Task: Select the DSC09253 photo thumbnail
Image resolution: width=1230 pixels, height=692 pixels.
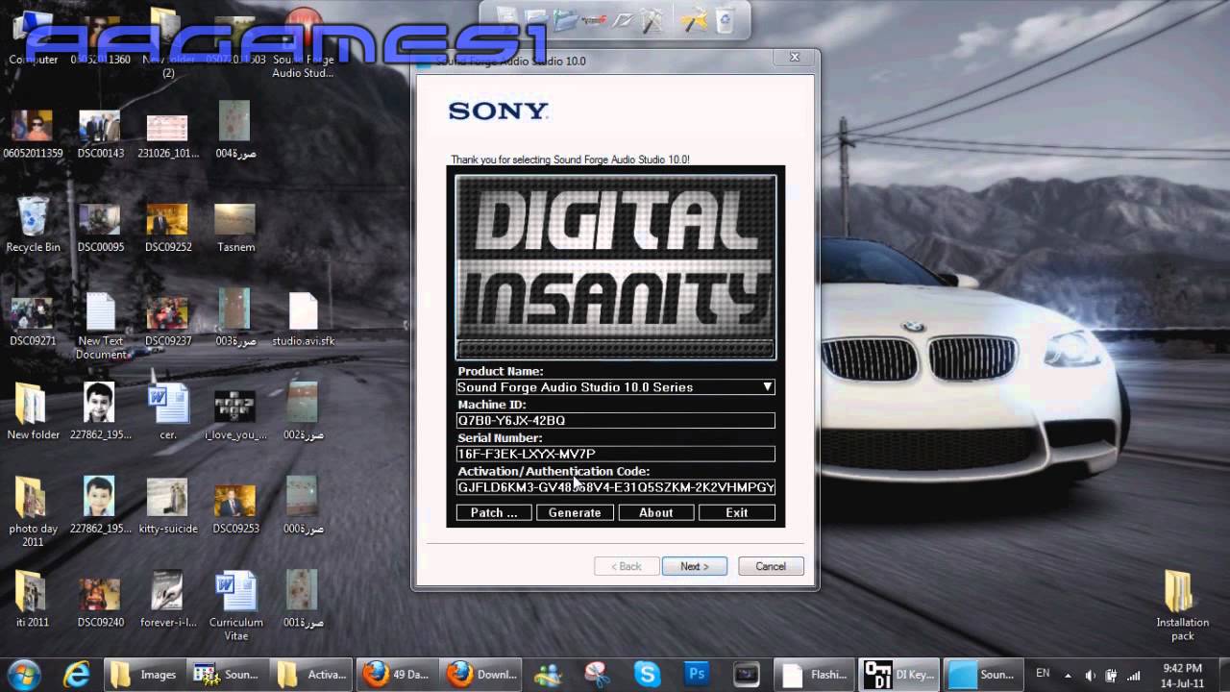Action: click(235, 506)
